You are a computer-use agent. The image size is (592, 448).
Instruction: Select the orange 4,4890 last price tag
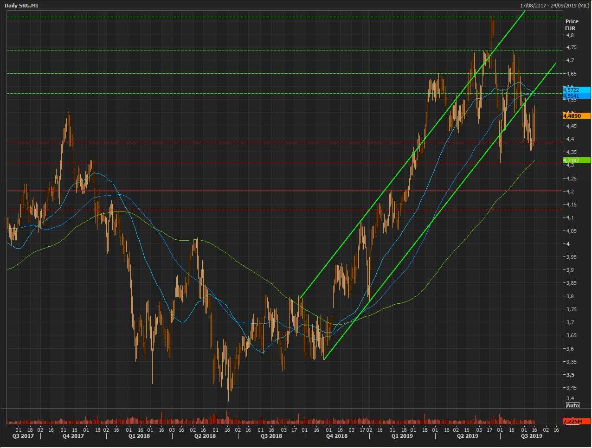[x=577, y=116]
